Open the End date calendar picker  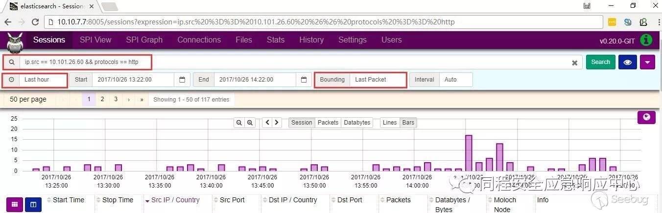point(304,80)
